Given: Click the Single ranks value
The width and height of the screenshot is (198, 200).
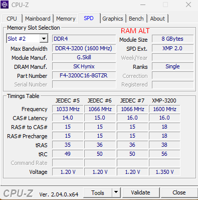Looking at the screenshot, I should click(x=172, y=66).
